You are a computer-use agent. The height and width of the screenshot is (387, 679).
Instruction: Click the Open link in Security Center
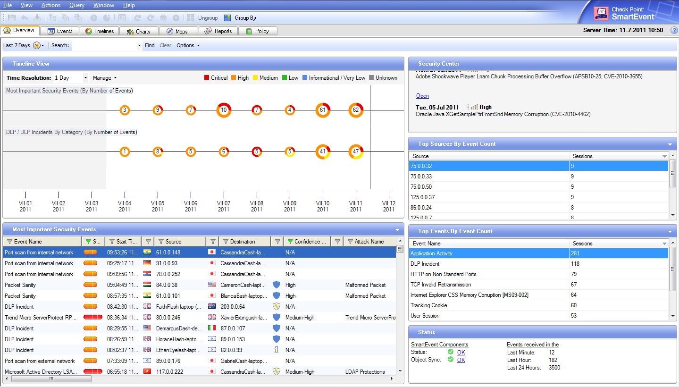pyautogui.click(x=422, y=96)
